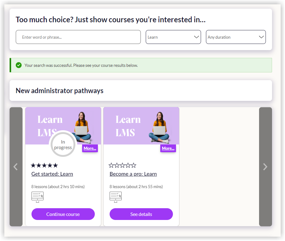Open the Become a pro course banner image
Image resolution: width=285 pixels, height=241 pixels.
coord(141,126)
